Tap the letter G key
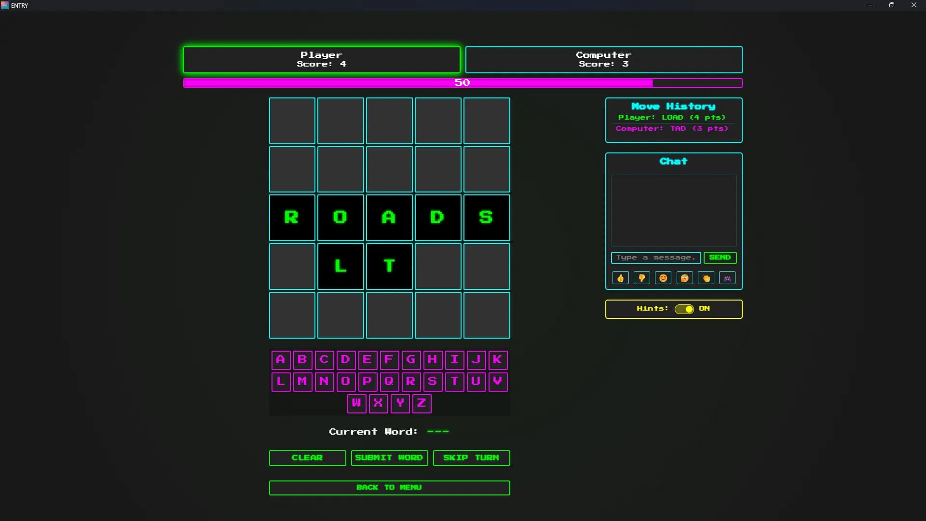Image resolution: width=926 pixels, height=521 pixels. tap(411, 360)
